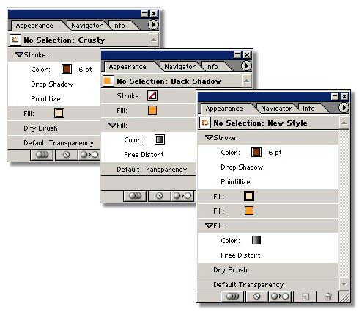Image resolution: width=359 pixels, height=312 pixels.
Task: Switch to Info tab in Back Shadow panel
Action: click(212, 67)
